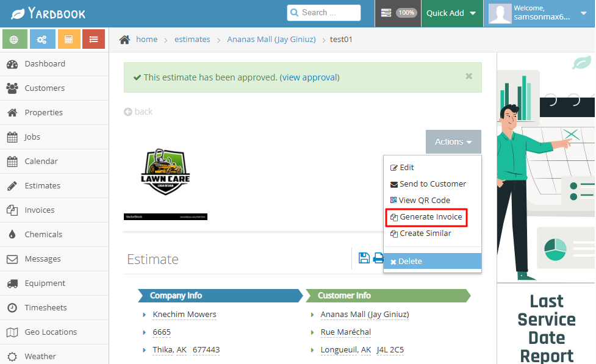Click the Customers people icon
Image resolution: width=596 pixels, height=364 pixels.
pos(12,88)
